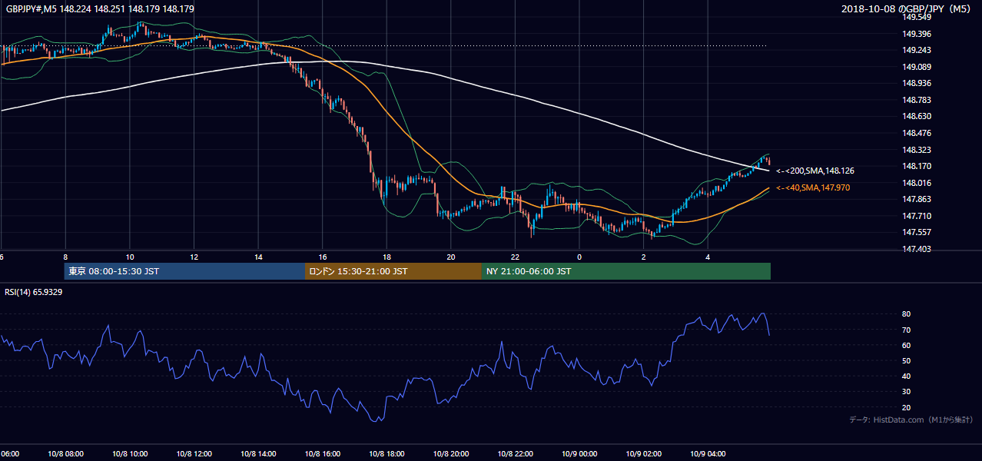
Task: Click hour marker 18 under price chart
Action: 386,257
